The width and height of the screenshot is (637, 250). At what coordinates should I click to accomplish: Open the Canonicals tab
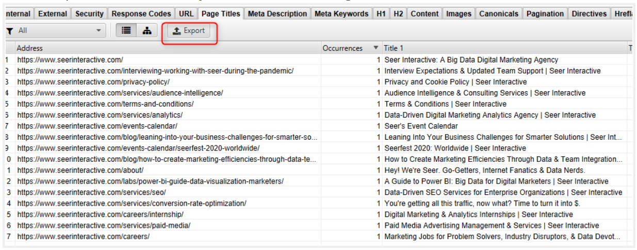point(499,14)
